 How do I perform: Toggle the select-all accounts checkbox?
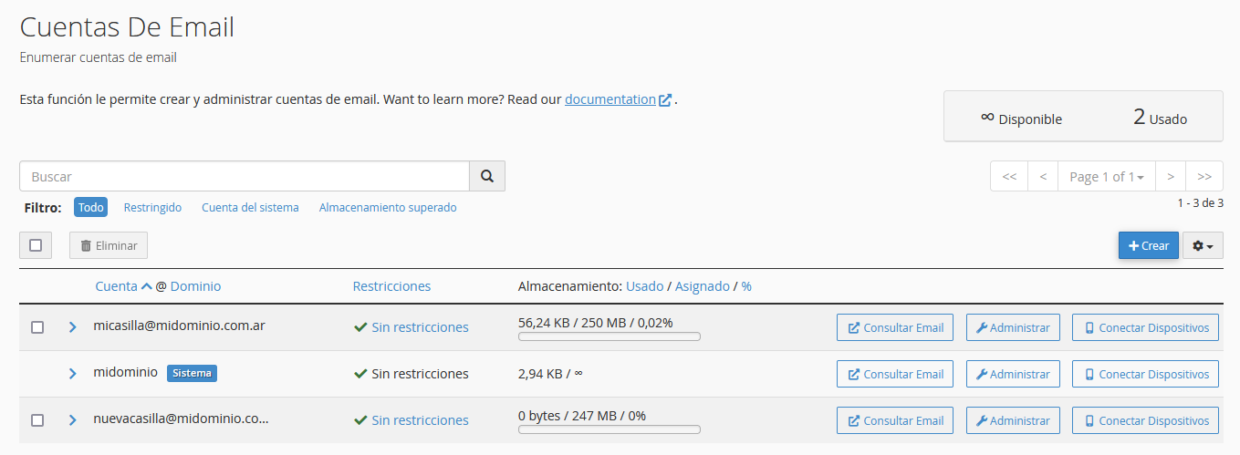point(36,245)
